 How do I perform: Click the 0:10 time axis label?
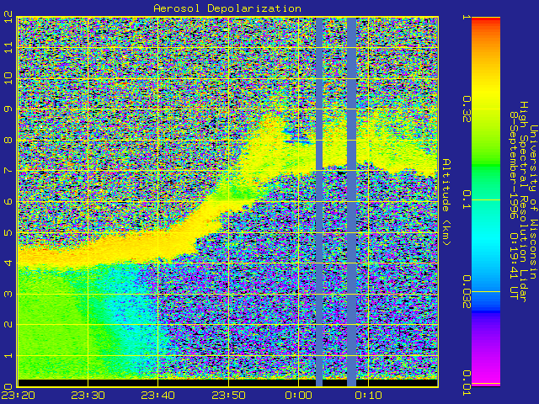click(x=368, y=395)
